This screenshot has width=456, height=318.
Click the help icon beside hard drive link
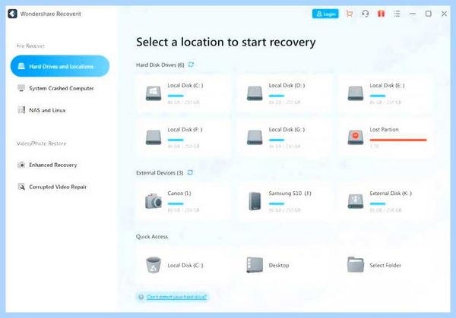pyautogui.click(x=141, y=297)
